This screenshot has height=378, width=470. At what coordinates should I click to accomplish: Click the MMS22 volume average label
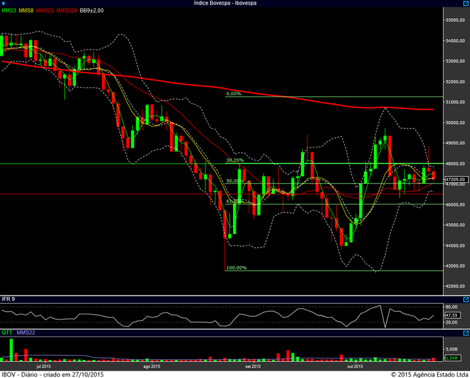pos(26,332)
